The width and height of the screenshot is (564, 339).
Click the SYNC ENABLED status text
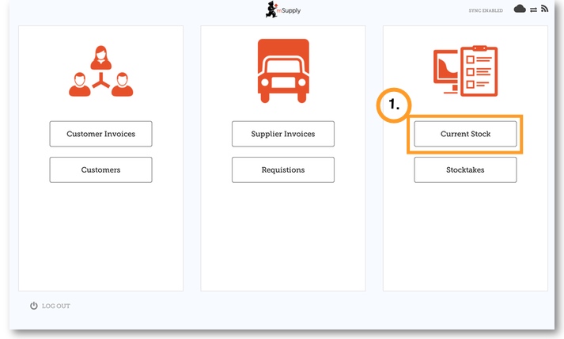coord(486,10)
